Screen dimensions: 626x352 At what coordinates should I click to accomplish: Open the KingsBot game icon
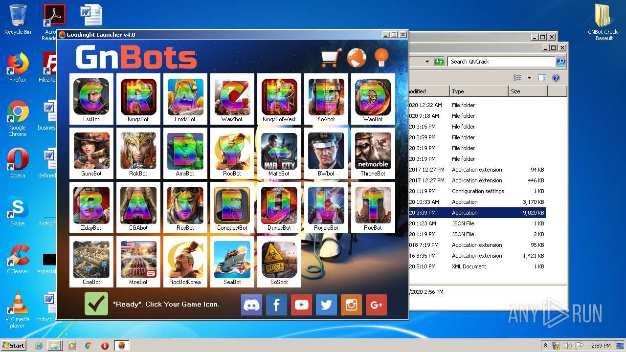(x=138, y=99)
